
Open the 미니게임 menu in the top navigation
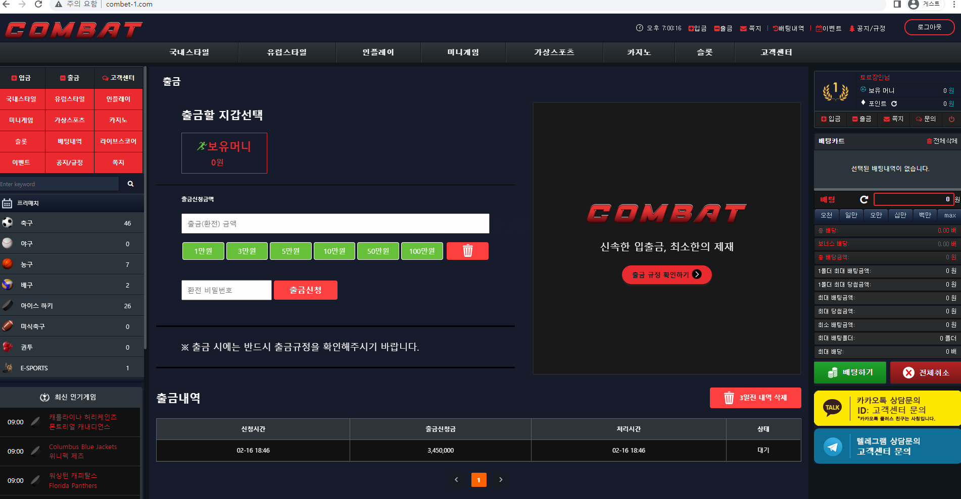(x=463, y=52)
